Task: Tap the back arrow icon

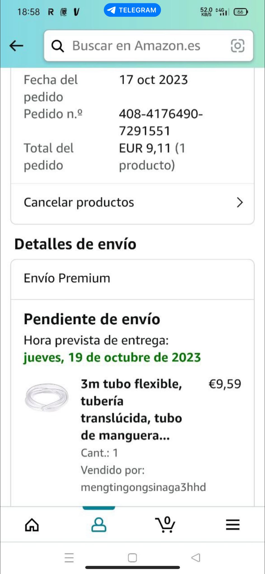Action: point(16,45)
